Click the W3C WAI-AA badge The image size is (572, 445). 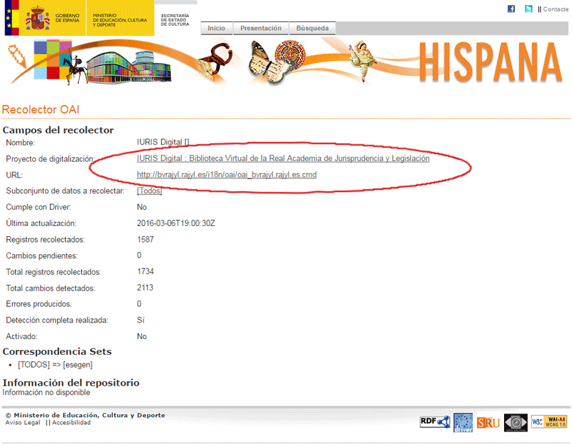pyautogui.click(x=548, y=421)
